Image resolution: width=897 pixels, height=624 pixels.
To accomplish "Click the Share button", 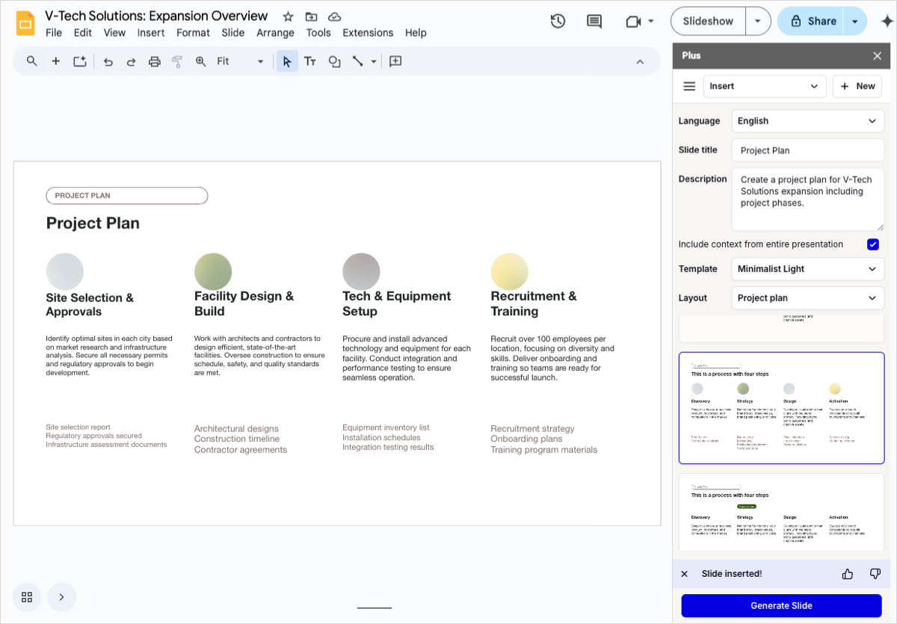I will pos(812,22).
